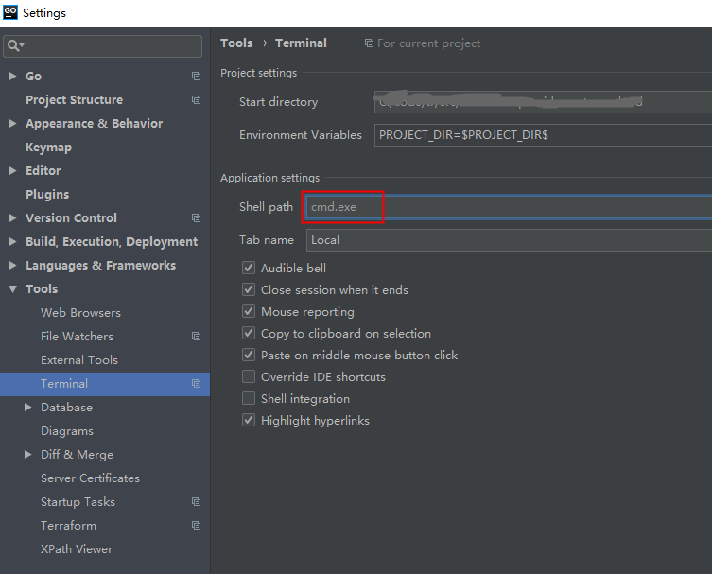Expand Build, Execution, Deployment node
The image size is (712, 574).
coord(12,241)
